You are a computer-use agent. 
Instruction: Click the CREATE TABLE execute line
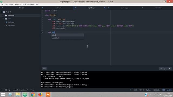pyautogui.click(x=93, y=26)
